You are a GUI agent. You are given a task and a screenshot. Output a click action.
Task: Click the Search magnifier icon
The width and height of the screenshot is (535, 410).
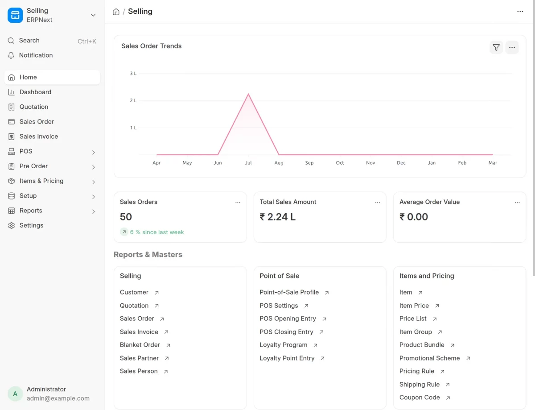pos(11,41)
